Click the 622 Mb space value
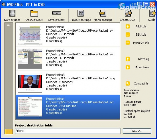Screen dimensions: 157x139 coord(128,114)
